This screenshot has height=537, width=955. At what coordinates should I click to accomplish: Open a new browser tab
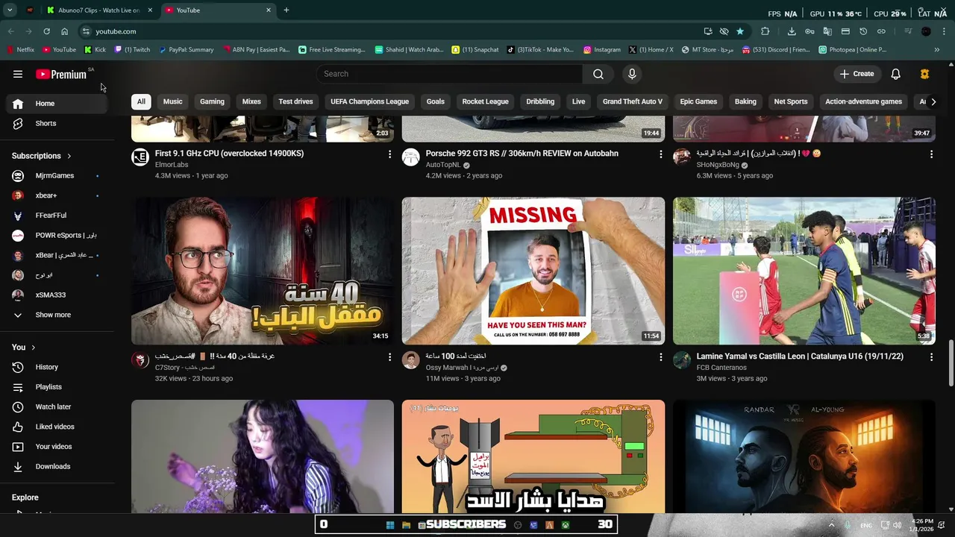pos(286,10)
